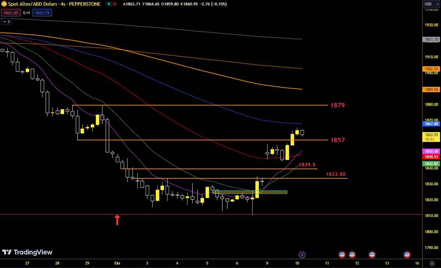441x268 pixels.
Task: Select the 1879 price text label
Action: coord(337,105)
